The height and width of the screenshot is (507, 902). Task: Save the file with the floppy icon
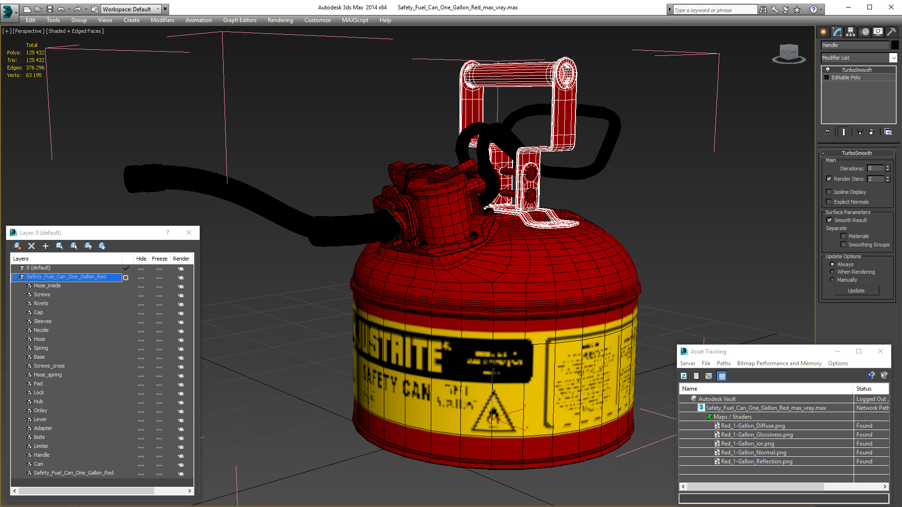[49, 9]
